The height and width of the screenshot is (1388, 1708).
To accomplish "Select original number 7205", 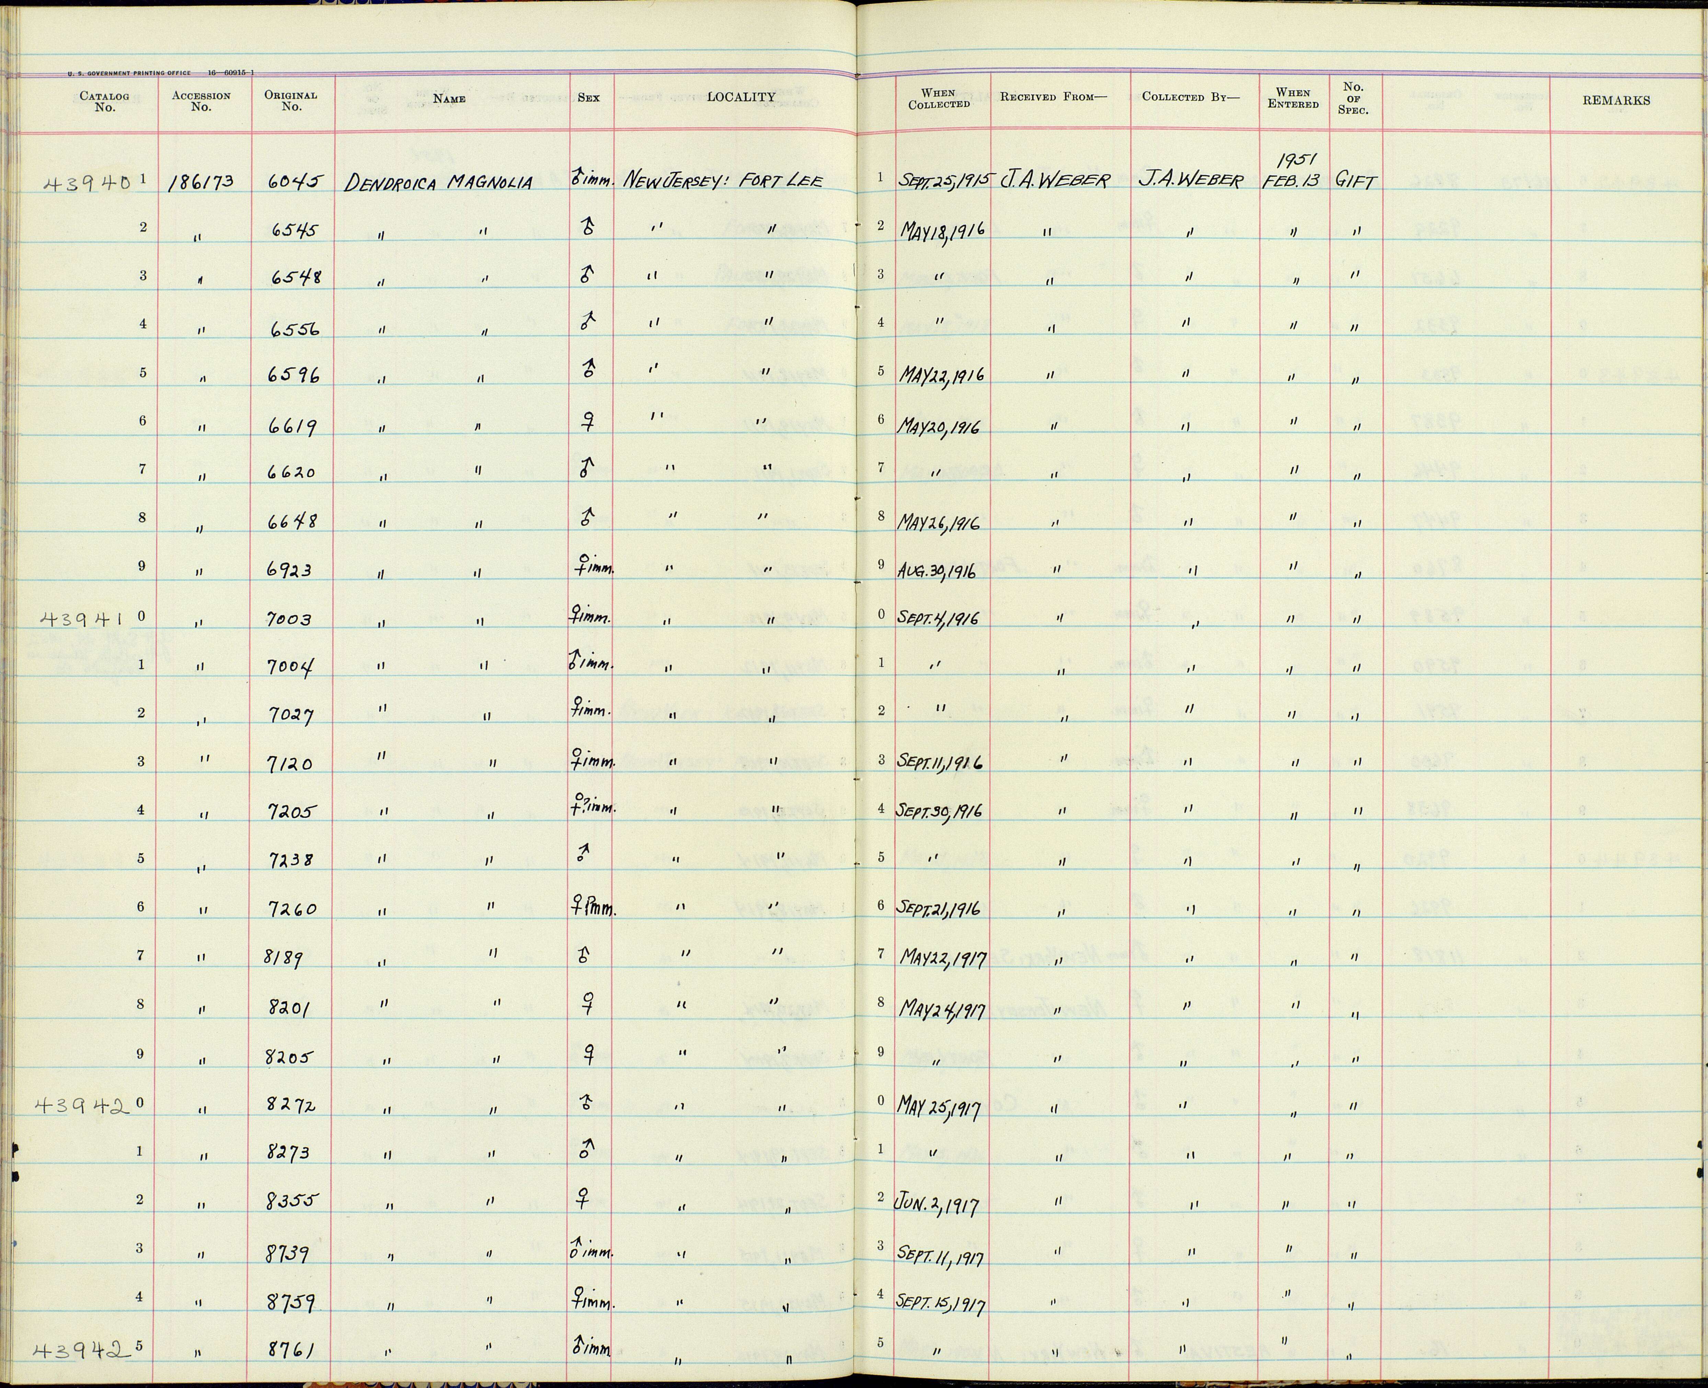I will [x=291, y=812].
